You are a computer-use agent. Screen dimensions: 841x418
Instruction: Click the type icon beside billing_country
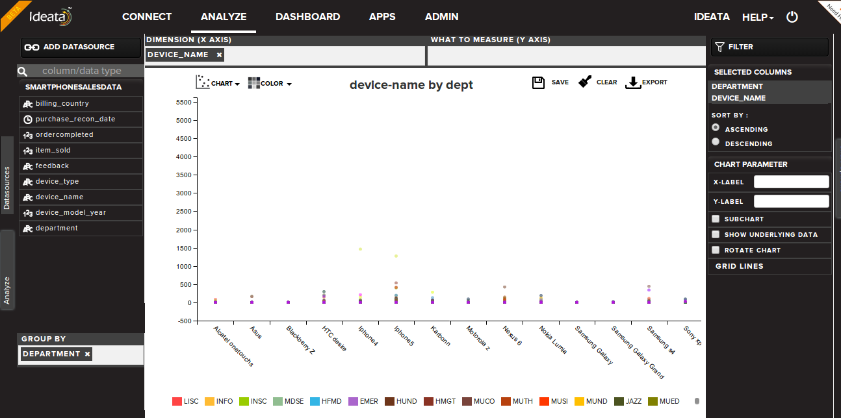point(27,104)
